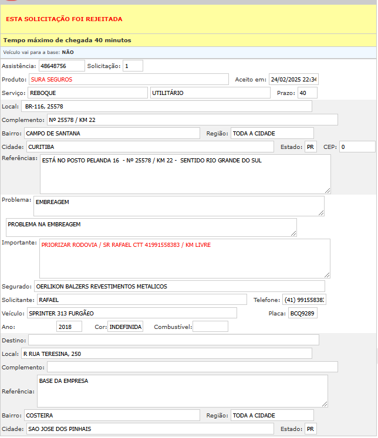Image resolution: width=378 pixels, height=438 pixels.
Task: Click the Assistência number field
Action: 62,66
